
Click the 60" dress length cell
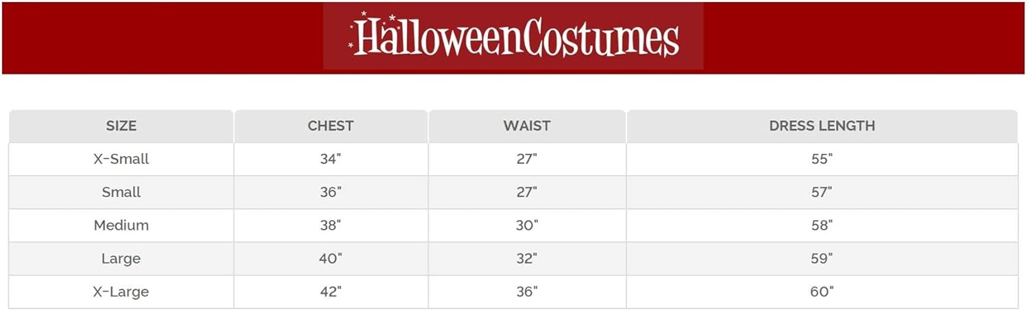point(822,292)
